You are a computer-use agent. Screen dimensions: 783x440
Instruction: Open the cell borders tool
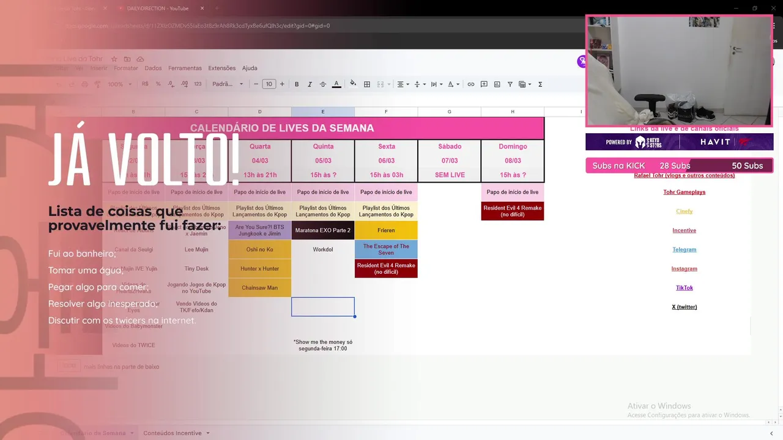click(x=367, y=84)
